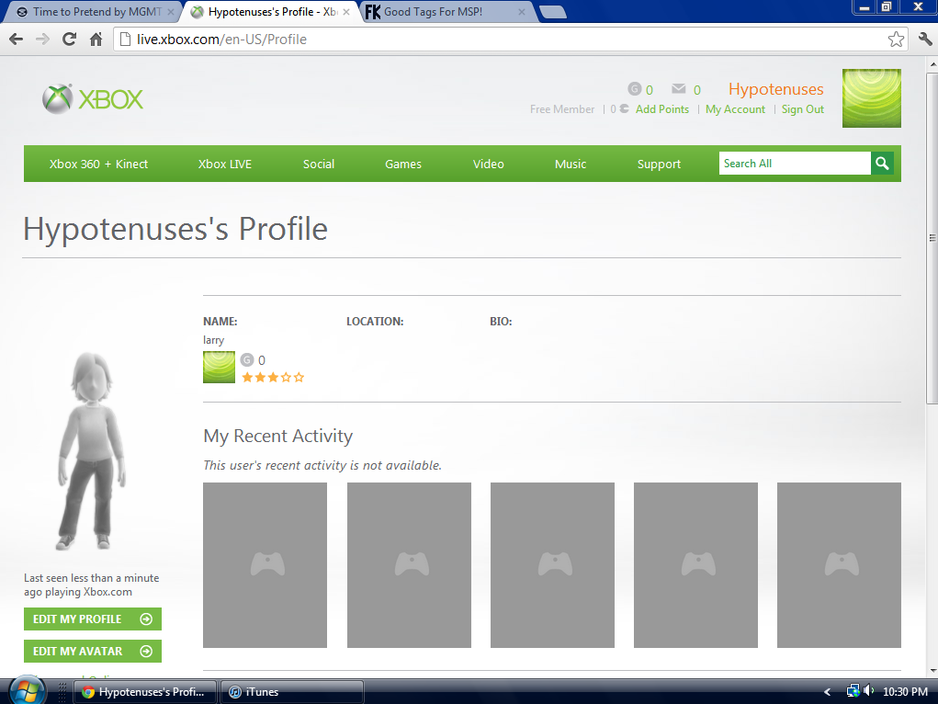
Task: Open the Xbox 360 + Kinect menu
Action: coord(98,164)
